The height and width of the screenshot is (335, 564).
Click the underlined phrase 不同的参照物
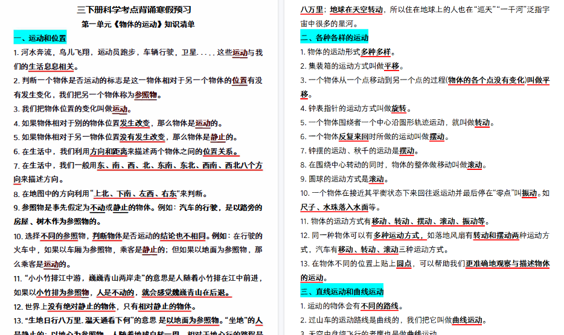[63, 236]
